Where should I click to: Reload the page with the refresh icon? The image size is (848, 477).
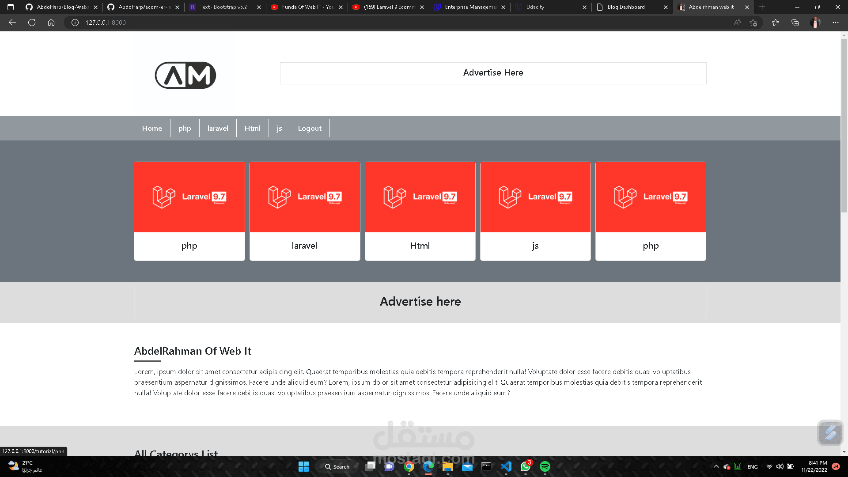(x=32, y=23)
